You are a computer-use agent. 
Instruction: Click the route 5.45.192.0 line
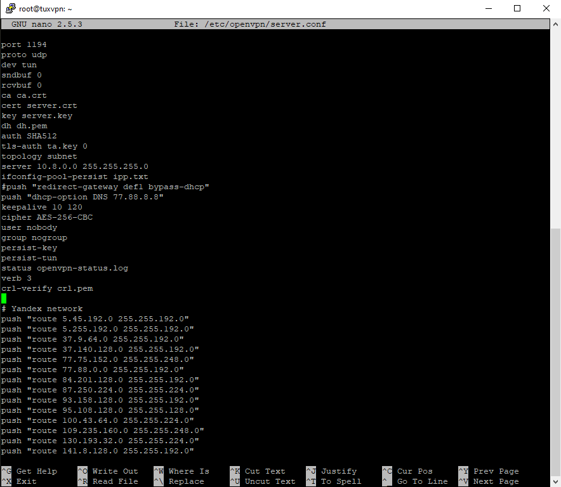click(95, 319)
